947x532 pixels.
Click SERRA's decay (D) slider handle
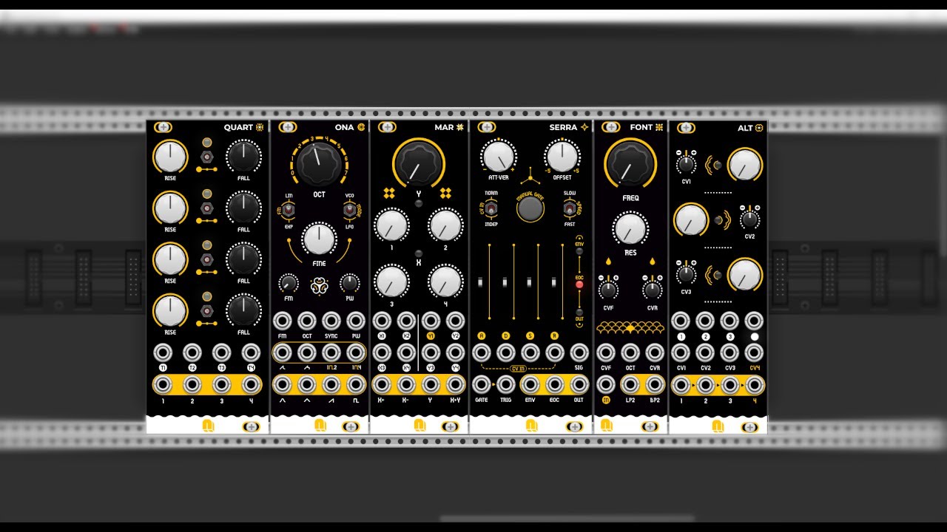(505, 282)
